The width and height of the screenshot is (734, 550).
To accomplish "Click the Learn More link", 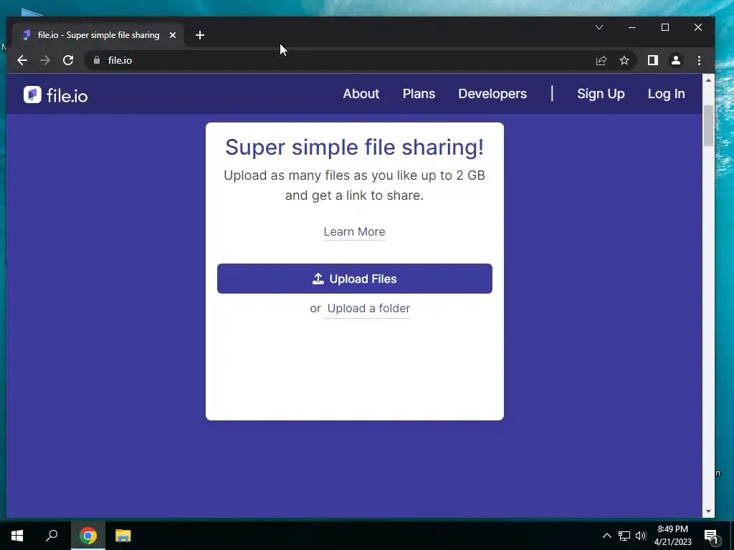I will (354, 232).
